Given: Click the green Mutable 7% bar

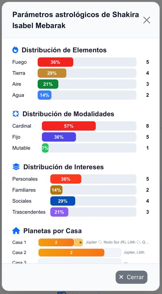Looking at the screenshot, I should pos(45,148).
